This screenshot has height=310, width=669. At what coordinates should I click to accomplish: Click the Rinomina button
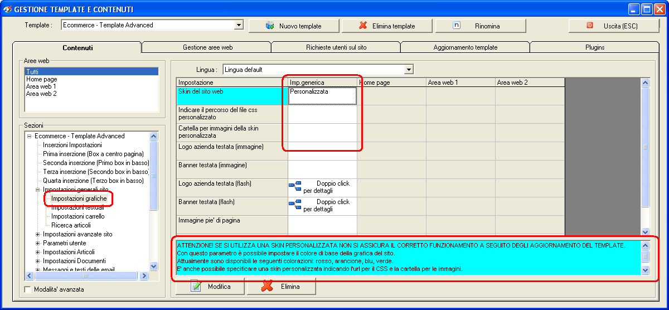pyautogui.click(x=481, y=26)
